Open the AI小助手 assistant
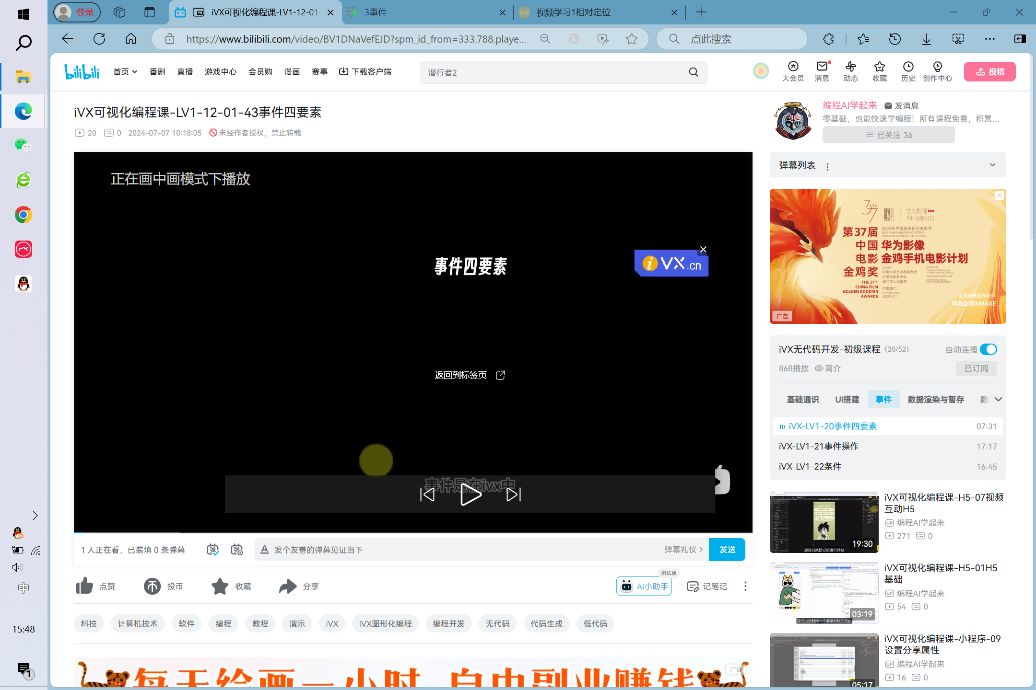This screenshot has width=1036, height=690. [644, 586]
